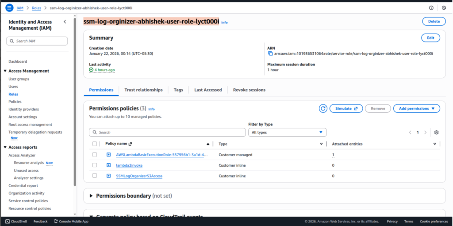
Task: Open Users in sidebar
Action: click(13, 86)
